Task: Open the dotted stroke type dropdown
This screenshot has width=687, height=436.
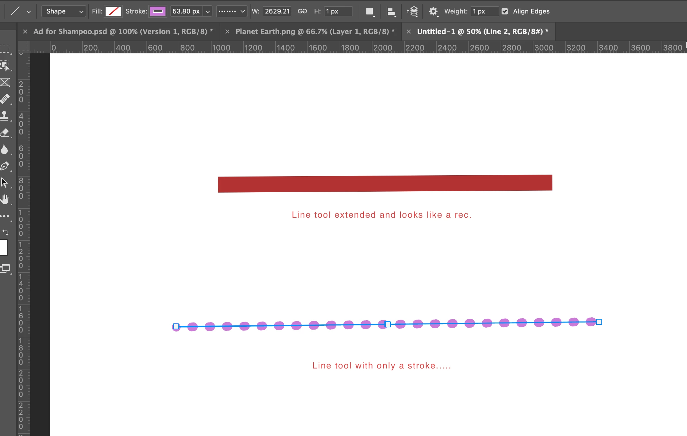Action: pos(231,11)
